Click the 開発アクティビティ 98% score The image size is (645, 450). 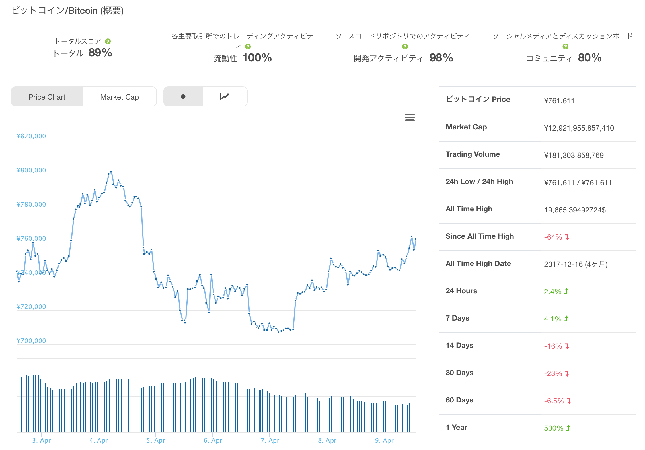[403, 58]
